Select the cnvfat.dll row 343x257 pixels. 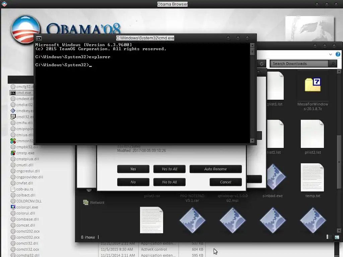pos(22,183)
